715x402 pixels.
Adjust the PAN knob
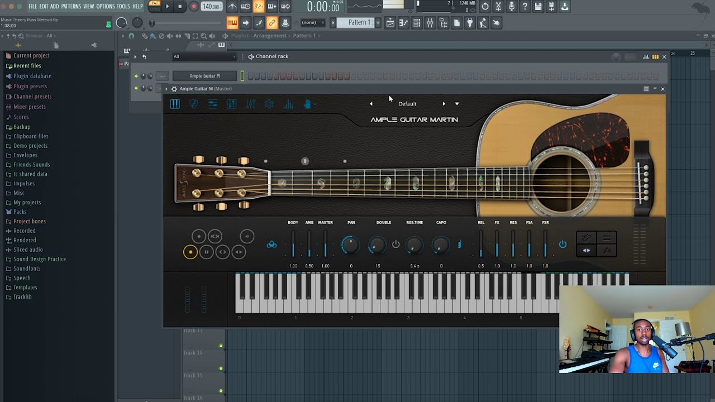pyautogui.click(x=351, y=245)
